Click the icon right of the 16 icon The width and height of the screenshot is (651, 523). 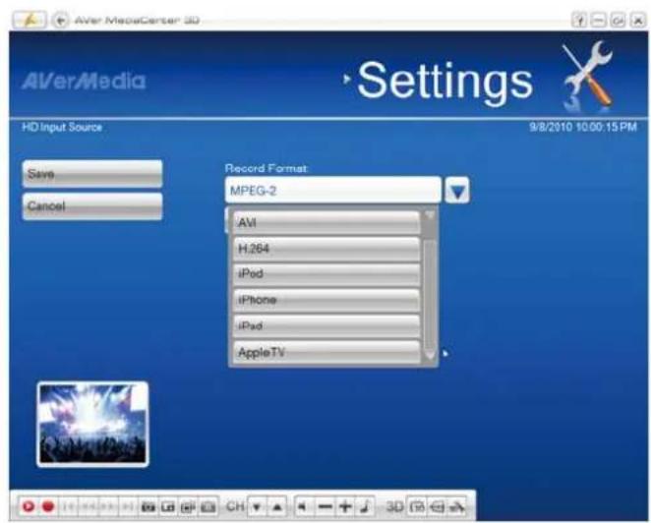point(438,507)
